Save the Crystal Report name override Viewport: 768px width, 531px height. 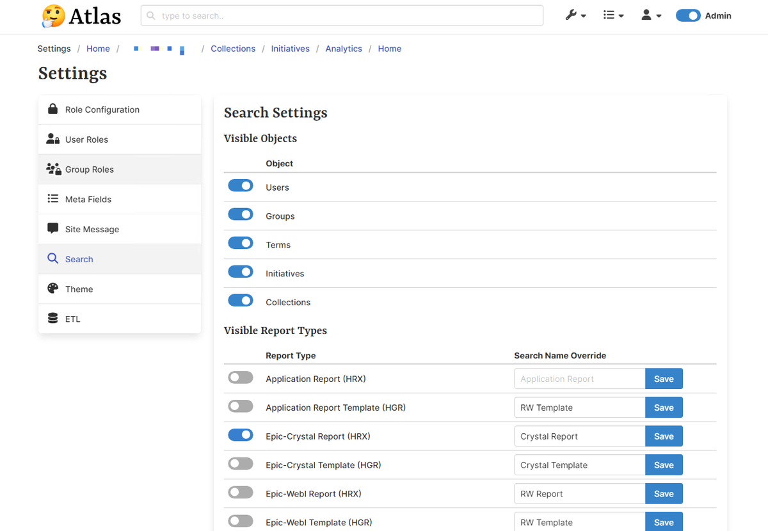point(664,436)
